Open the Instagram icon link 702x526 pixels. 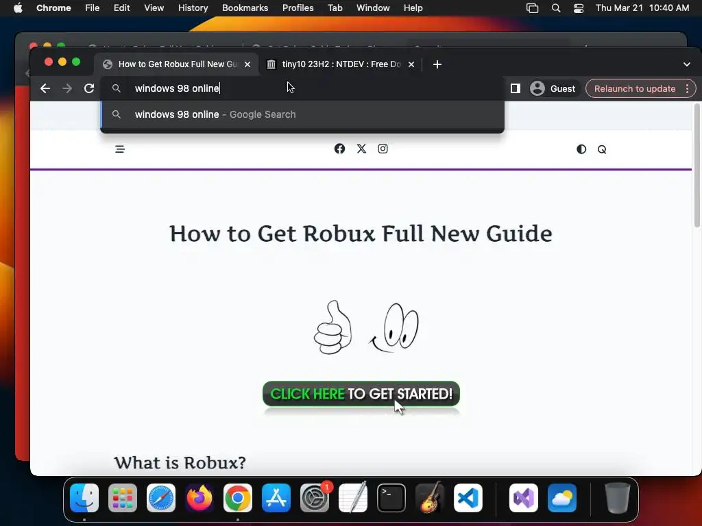tap(383, 149)
